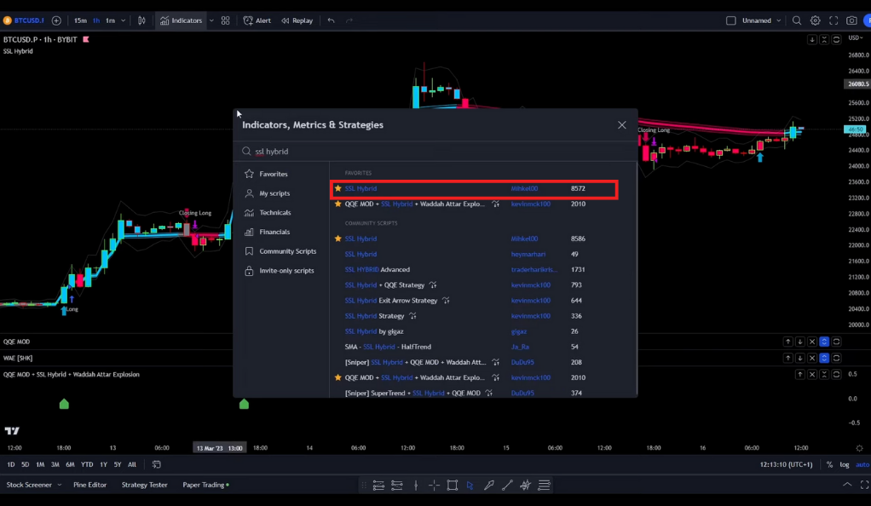Move the QQE MOD pane up
Screen dimensions: 871x506
787,342
